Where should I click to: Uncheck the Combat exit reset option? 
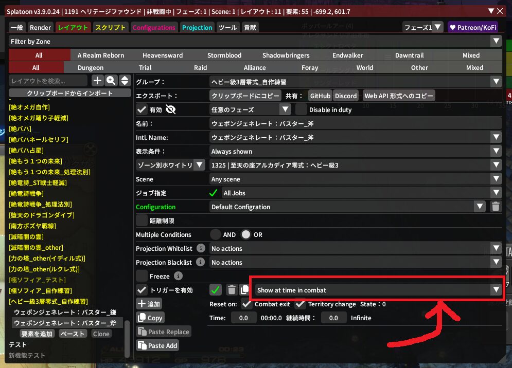pyautogui.click(x=246, y=304)
